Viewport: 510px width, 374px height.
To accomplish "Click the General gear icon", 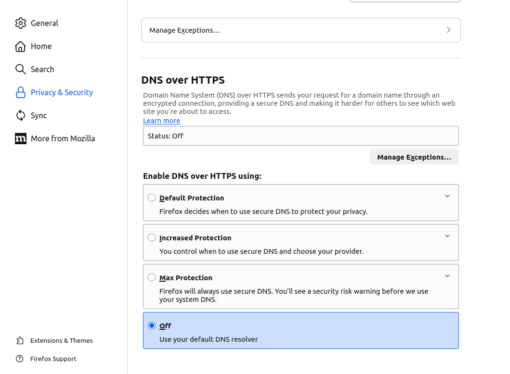I will [x=20, y=23].
